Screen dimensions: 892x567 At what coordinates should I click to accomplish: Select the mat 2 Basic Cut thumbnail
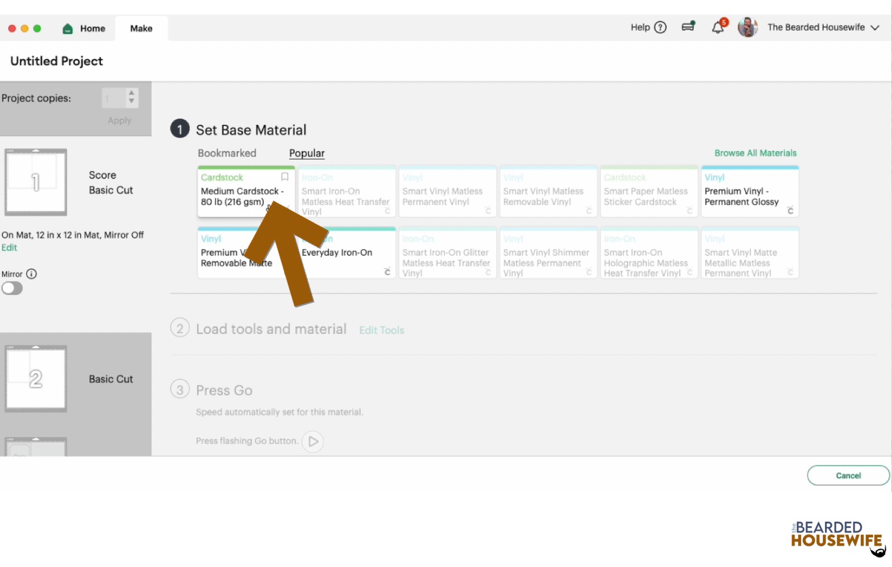tap(36, 379)
